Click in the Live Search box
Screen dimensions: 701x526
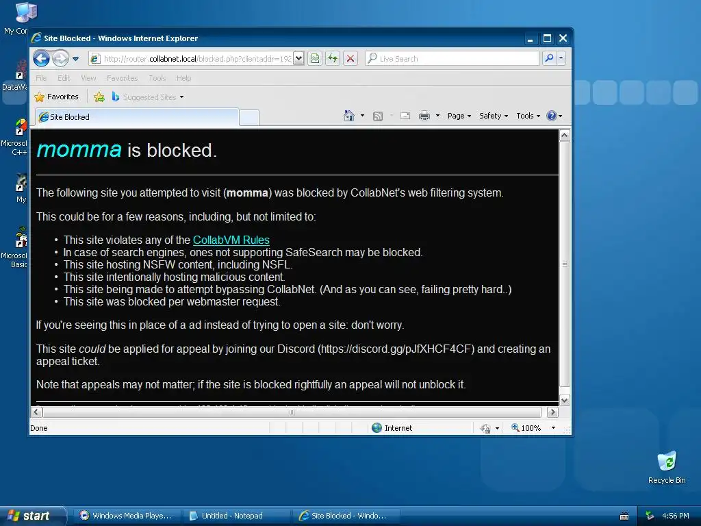pyautogui.click(x=452, y=59)
